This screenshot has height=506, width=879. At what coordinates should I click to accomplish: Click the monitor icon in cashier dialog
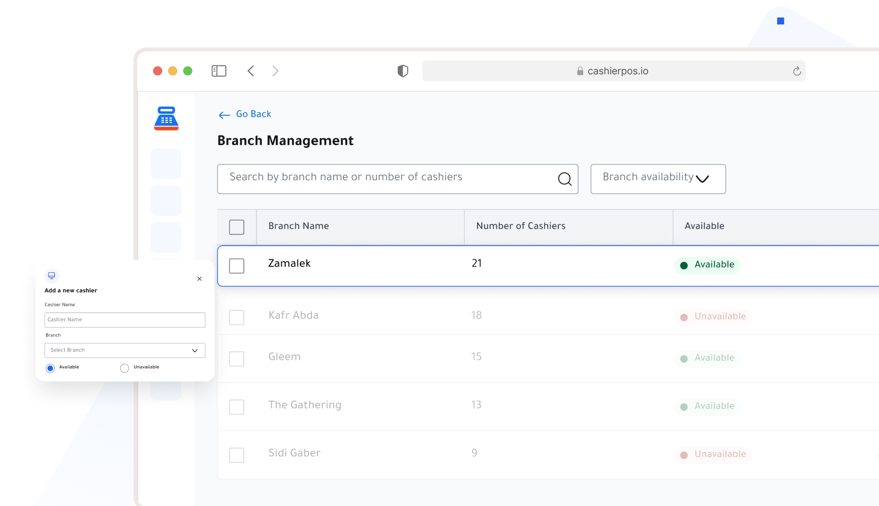click(52, 276)
